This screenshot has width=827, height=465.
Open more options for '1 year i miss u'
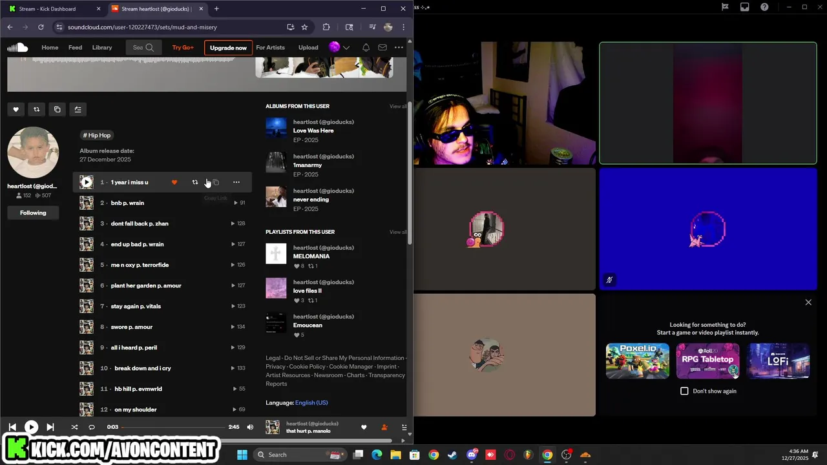point(236,182)
